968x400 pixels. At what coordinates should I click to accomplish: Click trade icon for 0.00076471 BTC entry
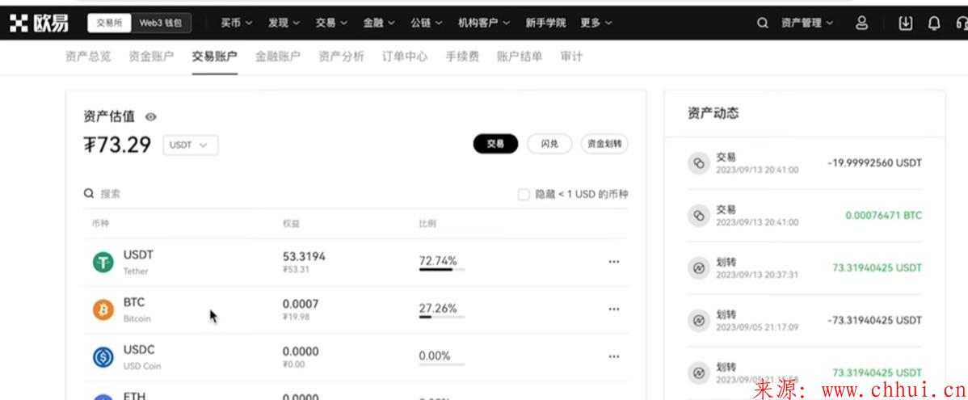[x=699, y=216]
